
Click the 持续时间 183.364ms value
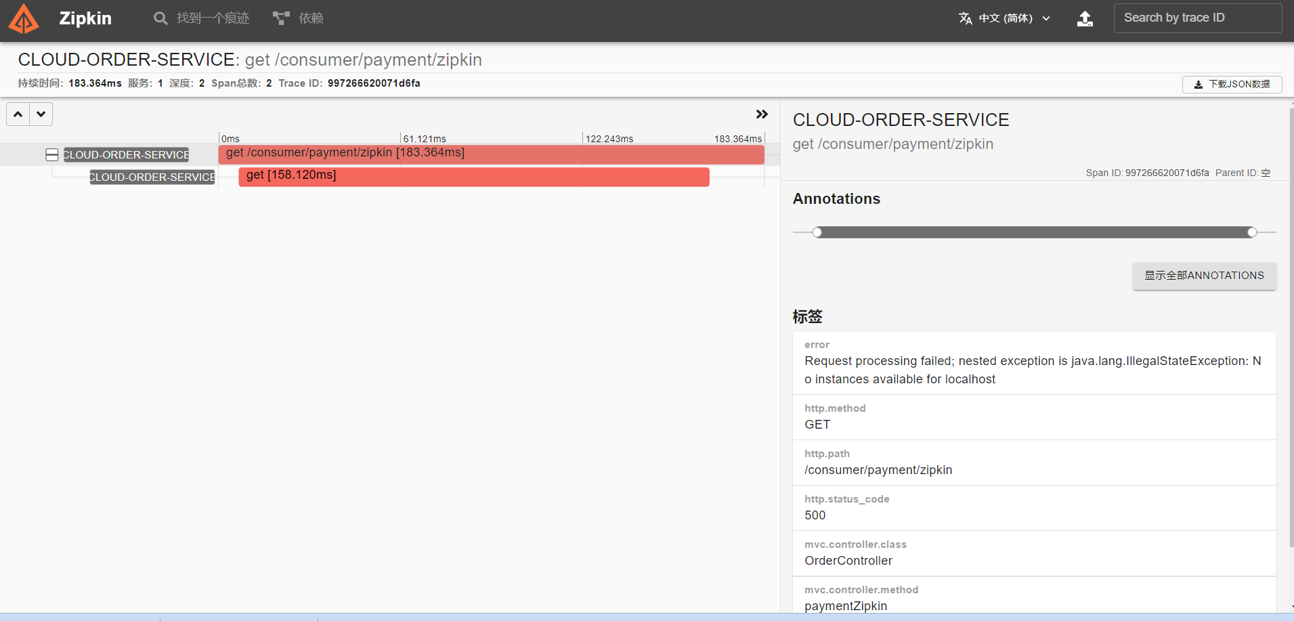click(x=95, y=83)
